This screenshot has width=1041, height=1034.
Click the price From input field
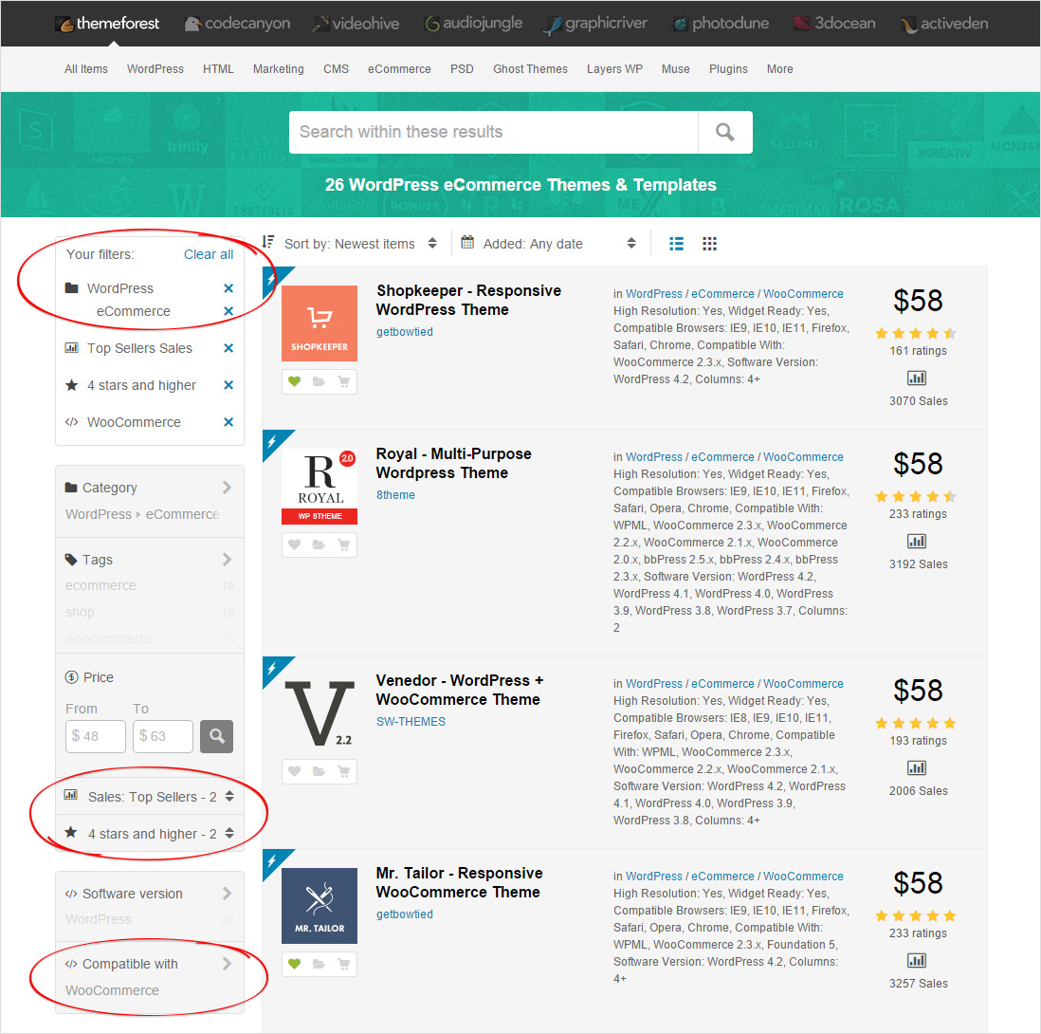click(96, 736)
